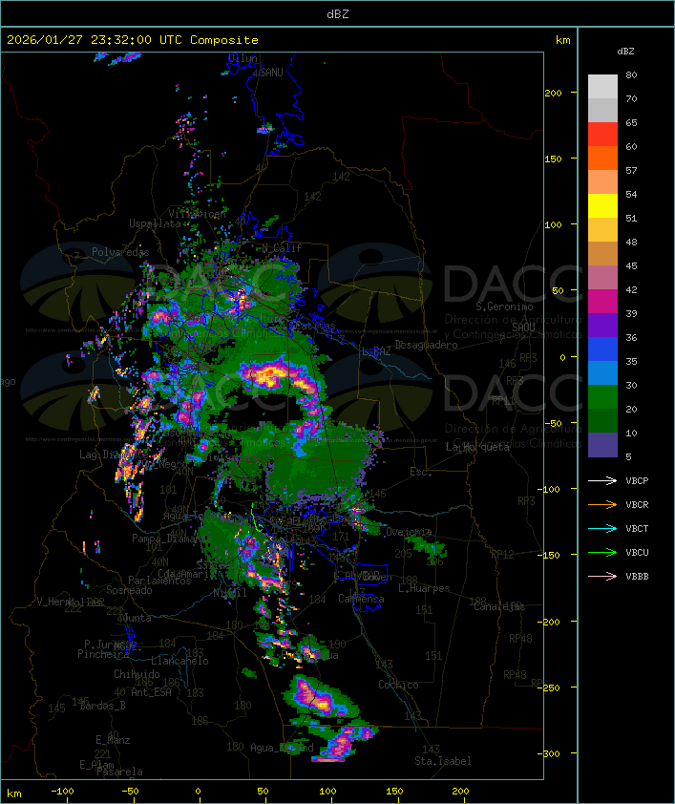Click the Polvaredas map label
675x804 pixels.
120,252
